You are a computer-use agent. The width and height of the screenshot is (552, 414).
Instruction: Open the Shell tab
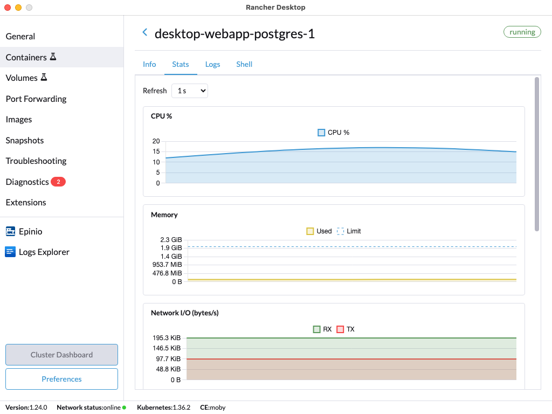pyautogui.click(x=244, y=65)
